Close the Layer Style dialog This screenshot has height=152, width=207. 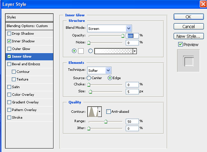coord(203,4)
